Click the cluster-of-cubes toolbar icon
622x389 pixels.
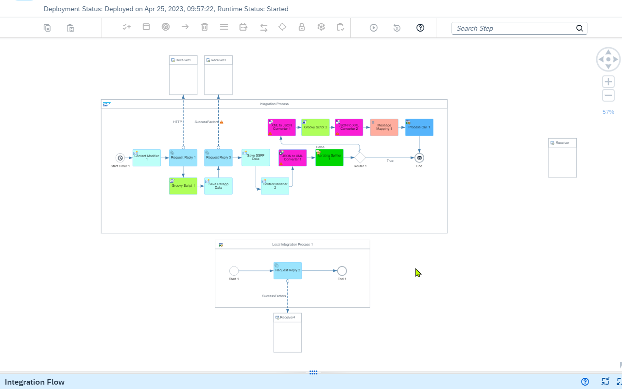(321, 27)
